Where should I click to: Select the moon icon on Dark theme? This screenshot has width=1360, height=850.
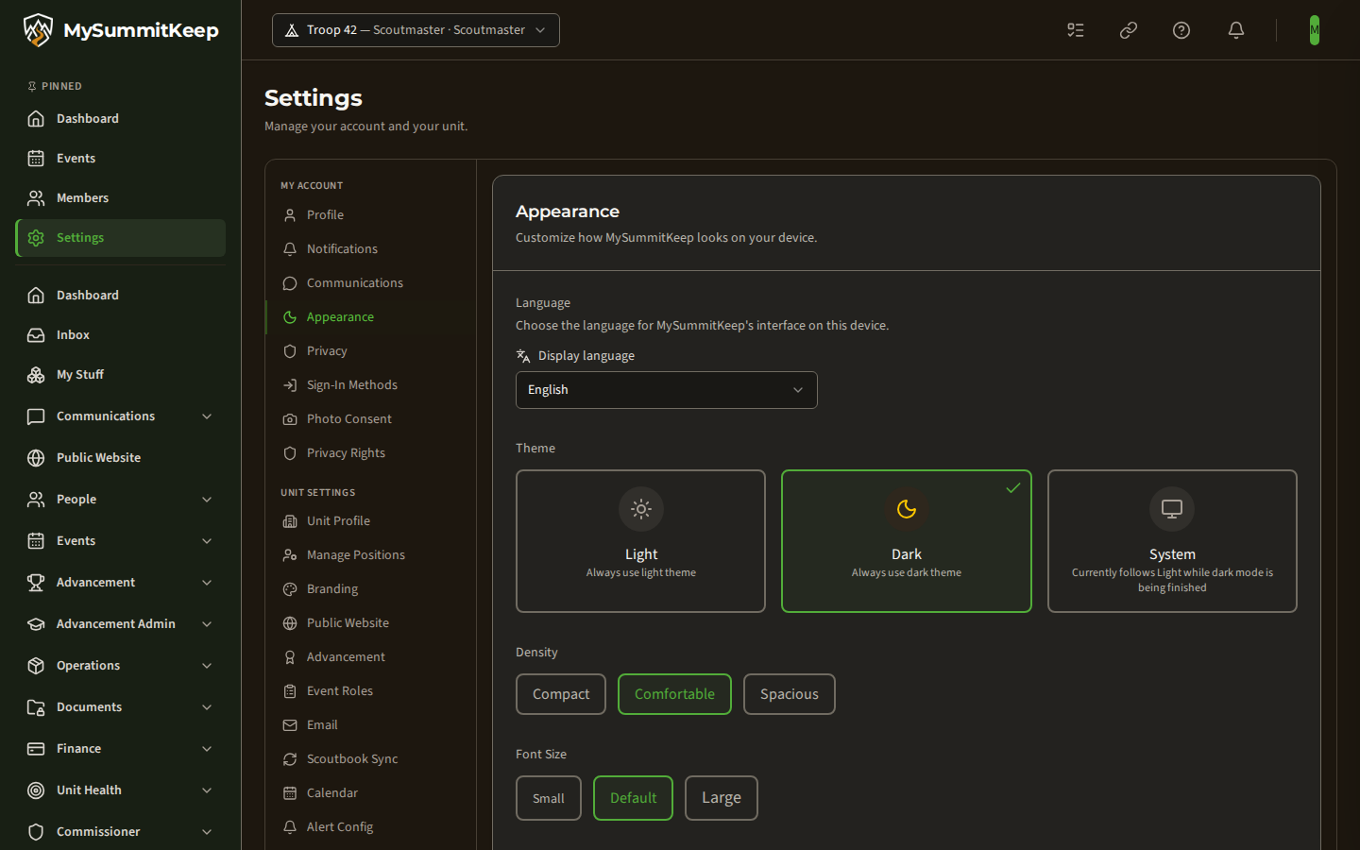tap(907, 509)
